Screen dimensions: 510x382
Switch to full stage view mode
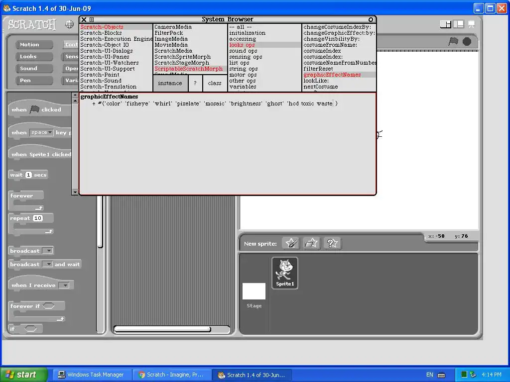click(459, 24)
